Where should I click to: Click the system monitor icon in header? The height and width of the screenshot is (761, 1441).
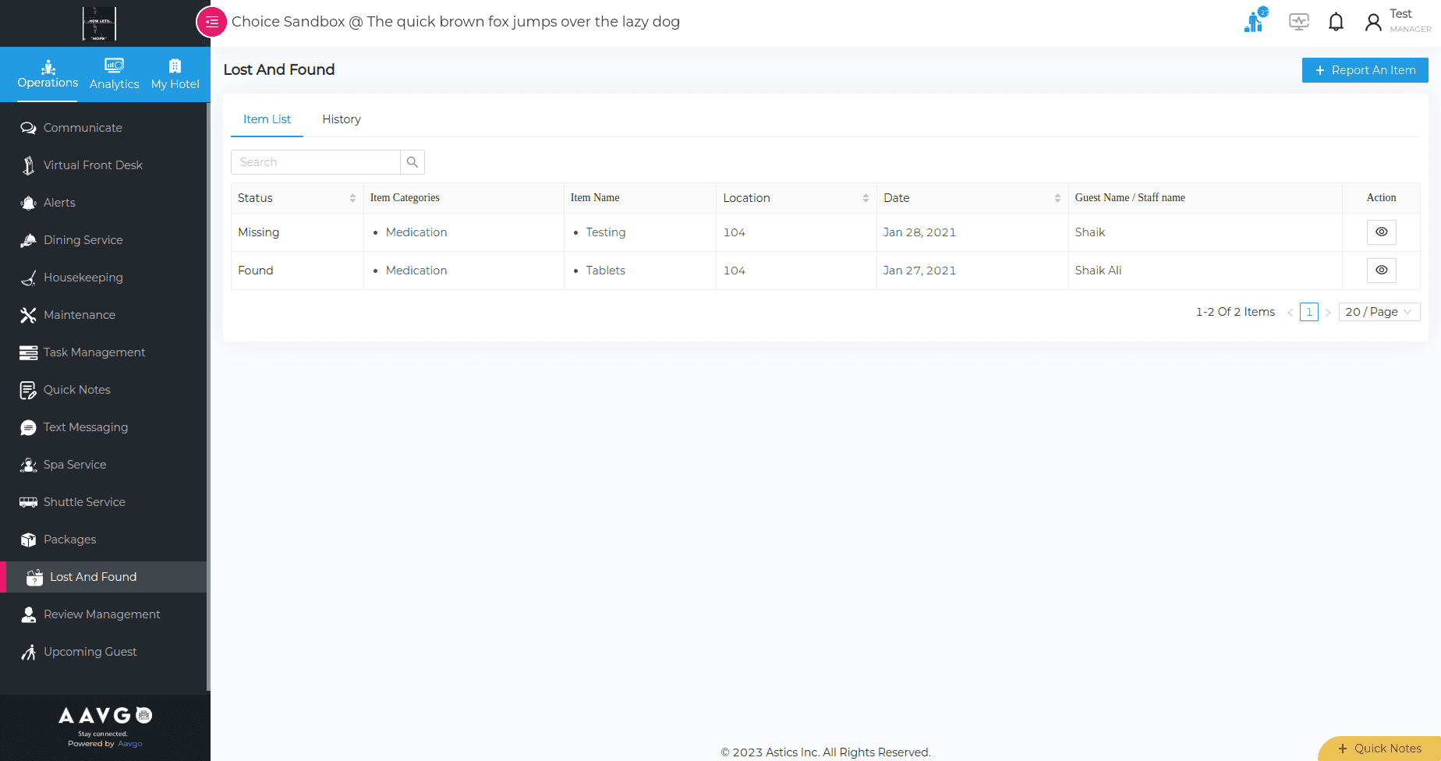pyautogui.click(x=1298, y=22)
